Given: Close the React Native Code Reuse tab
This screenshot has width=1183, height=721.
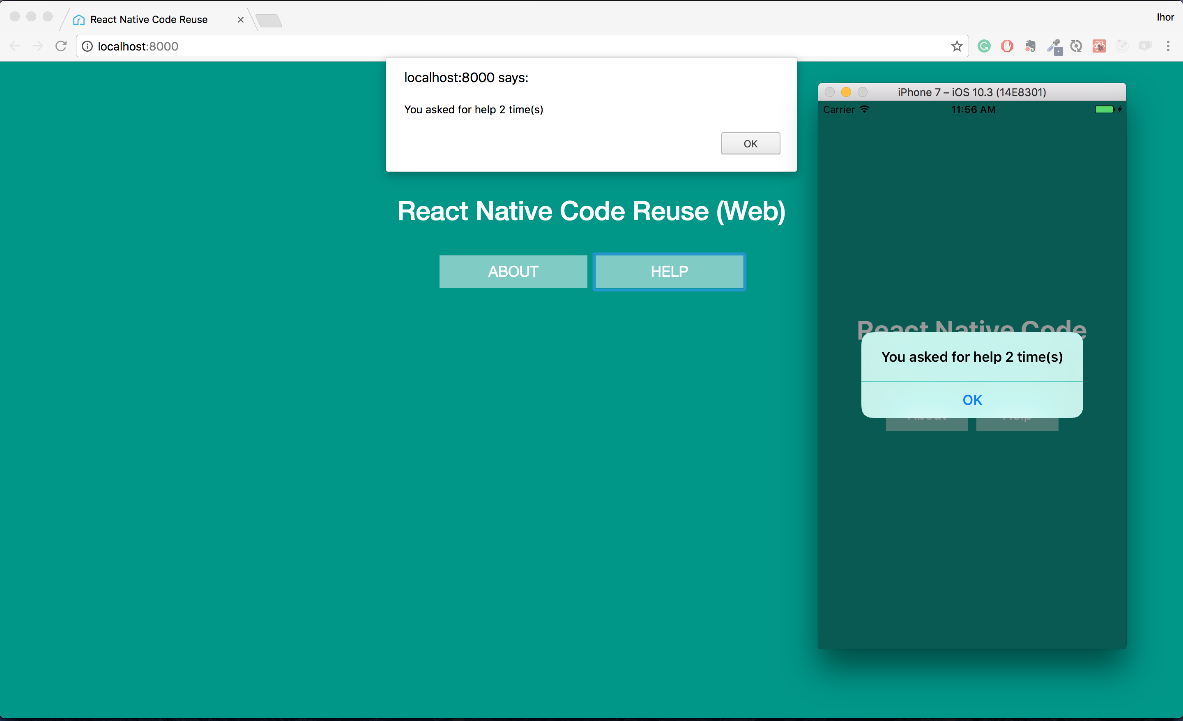Looking at the screenshot, I should pyautogui.click(x=241, y=20).
